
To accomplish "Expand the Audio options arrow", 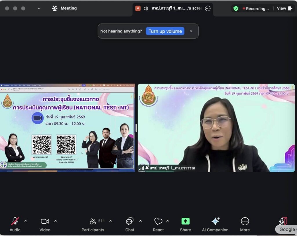I will [x=26, y=221].
